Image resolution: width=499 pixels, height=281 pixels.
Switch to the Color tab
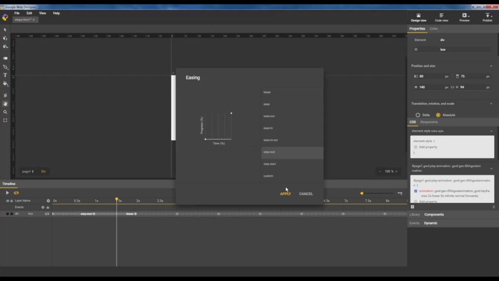click(x=434, y=28)
